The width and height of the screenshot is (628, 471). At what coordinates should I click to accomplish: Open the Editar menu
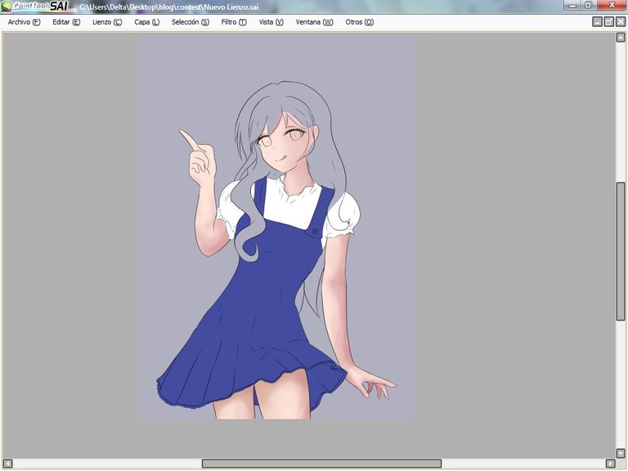[66, 22]
